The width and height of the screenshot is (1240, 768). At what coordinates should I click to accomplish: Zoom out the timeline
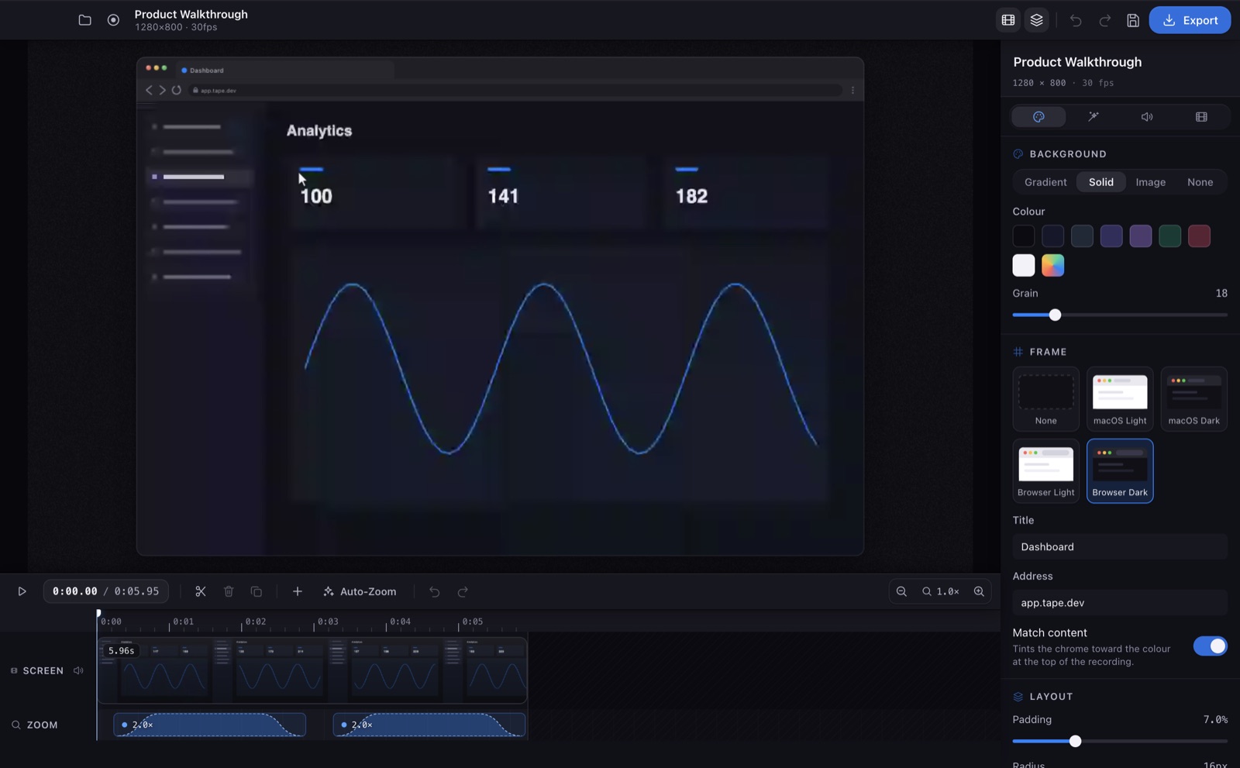click(901, 592)
